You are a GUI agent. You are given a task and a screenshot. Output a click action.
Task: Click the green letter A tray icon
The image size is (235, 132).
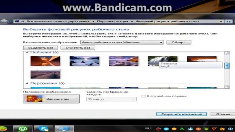(x=182, y=129)
